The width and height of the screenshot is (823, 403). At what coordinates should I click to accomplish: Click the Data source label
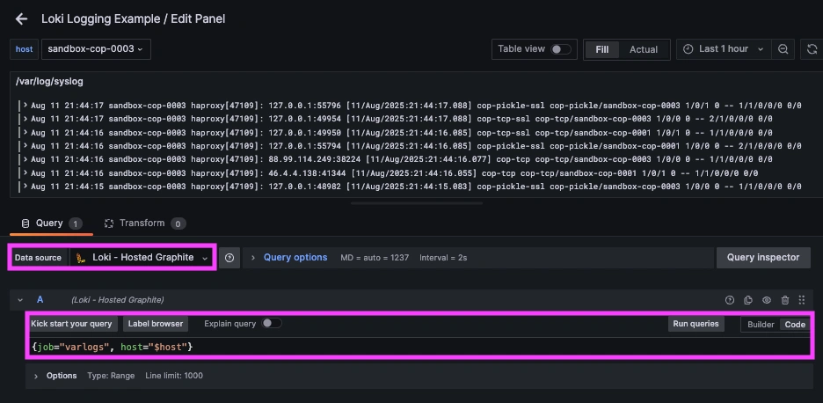(x=39, y=258)
